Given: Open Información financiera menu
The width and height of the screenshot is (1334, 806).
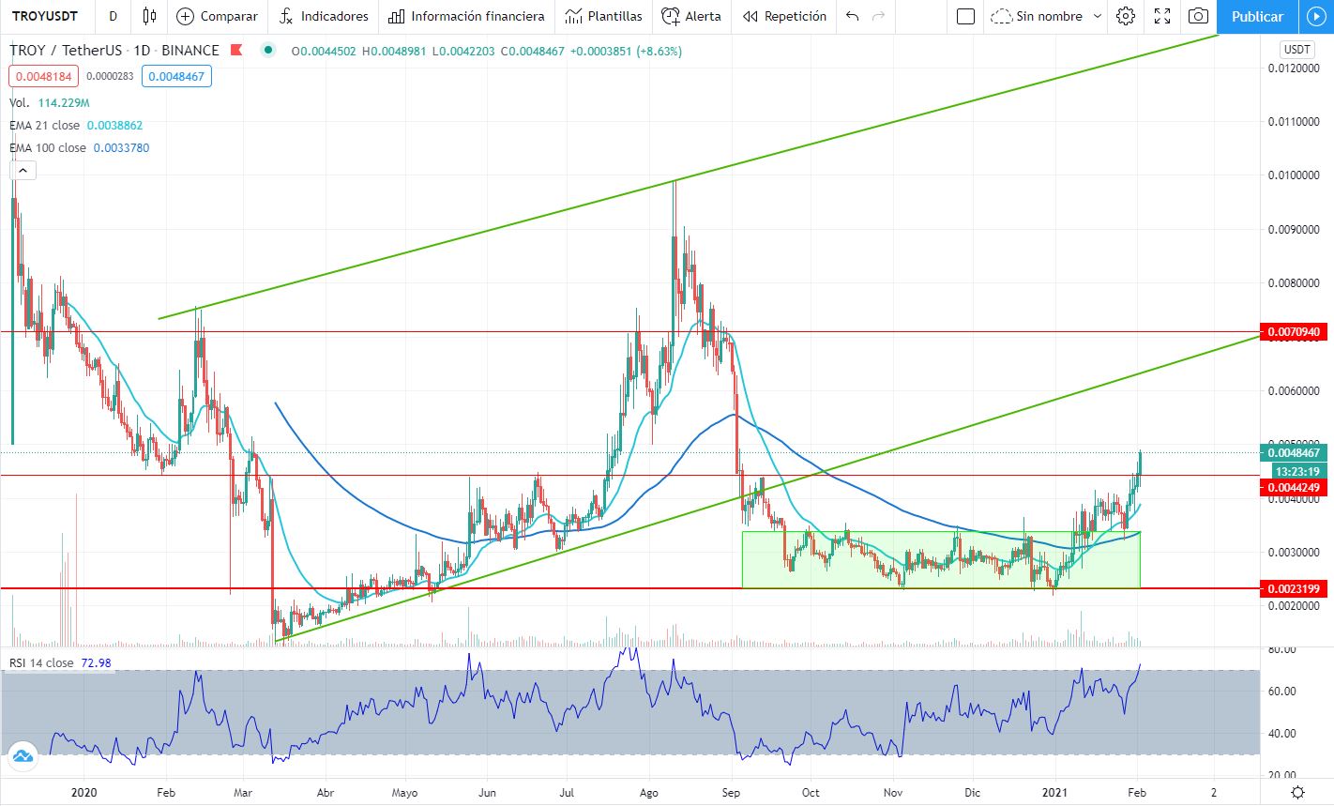Looking at the screenshot, I should 466,16.
